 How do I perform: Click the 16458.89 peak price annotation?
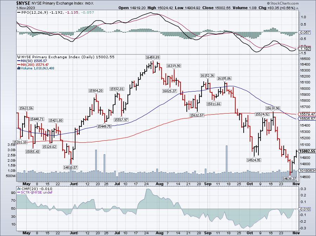(153, 57)
